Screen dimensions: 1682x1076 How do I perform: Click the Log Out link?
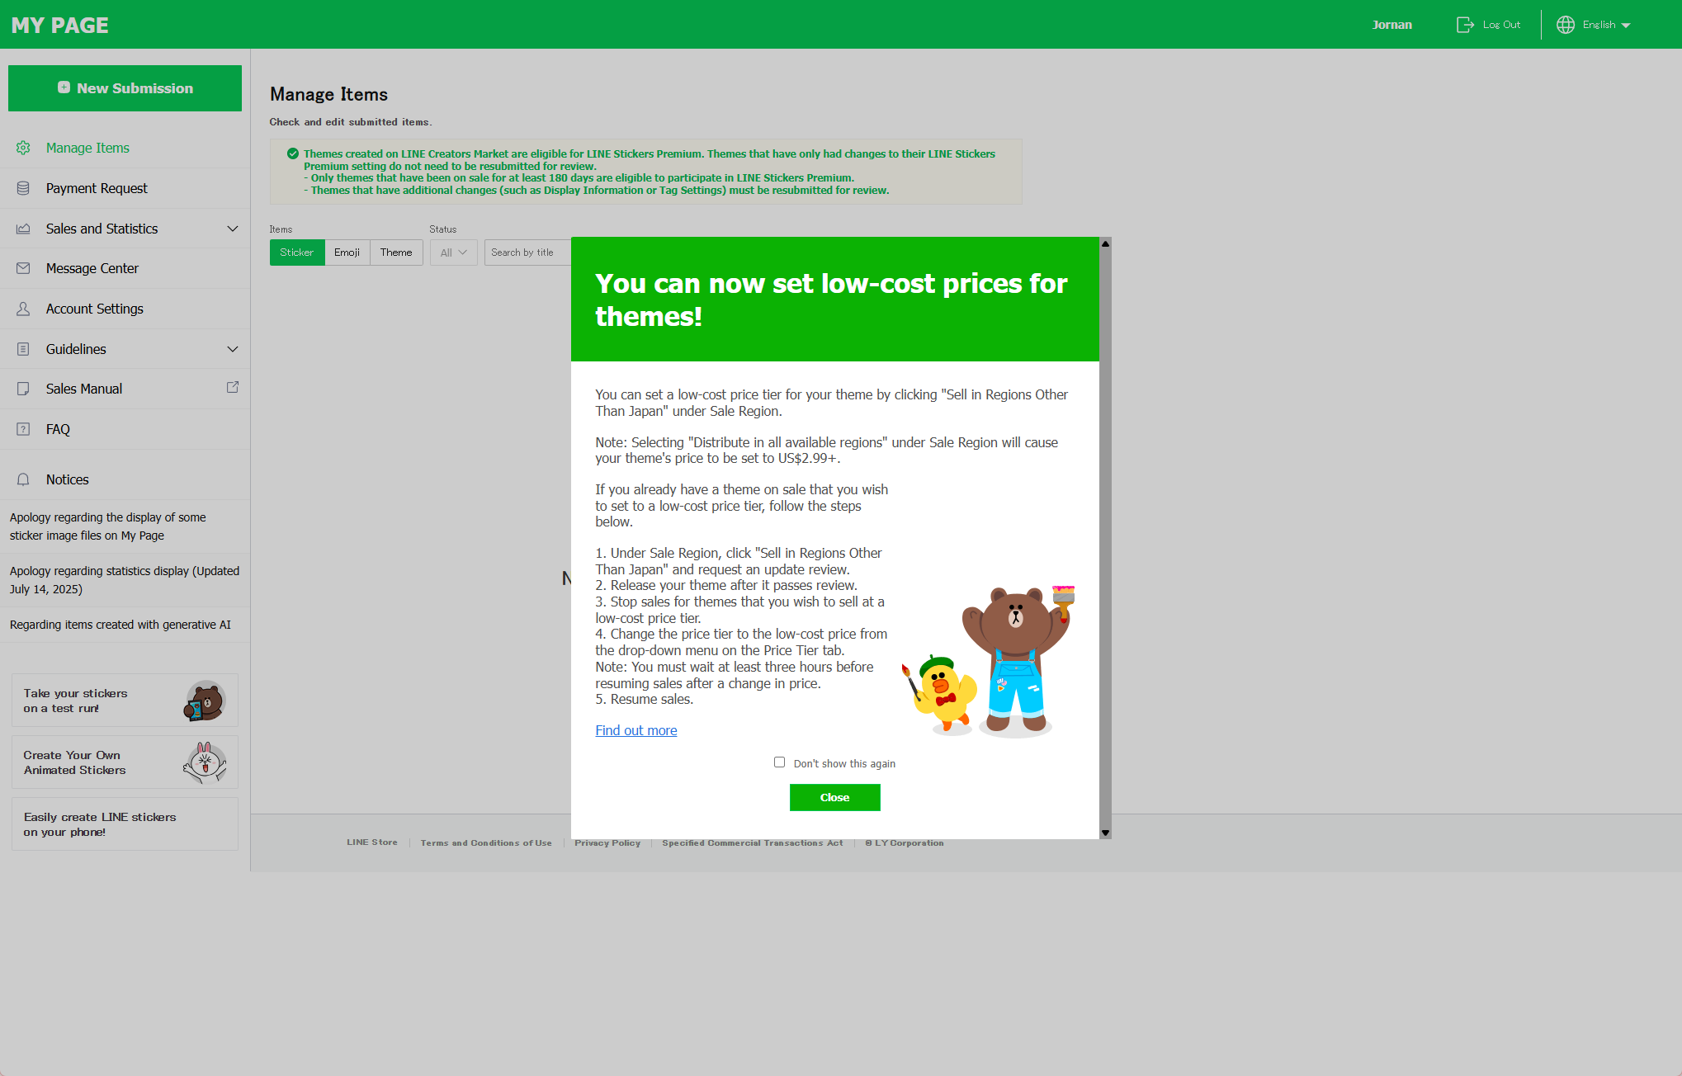tap(1501, 25)
